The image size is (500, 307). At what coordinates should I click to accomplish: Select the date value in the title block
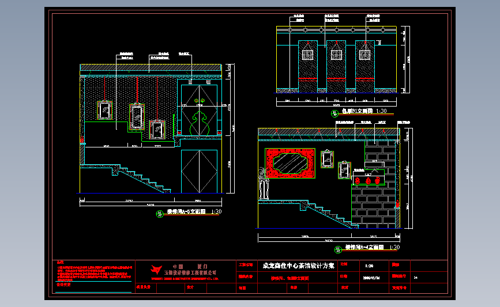point(371,278)
